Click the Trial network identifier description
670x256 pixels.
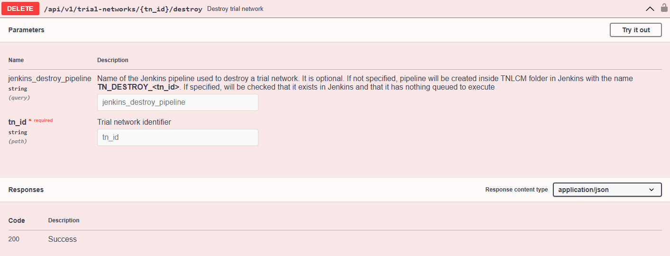134,122
